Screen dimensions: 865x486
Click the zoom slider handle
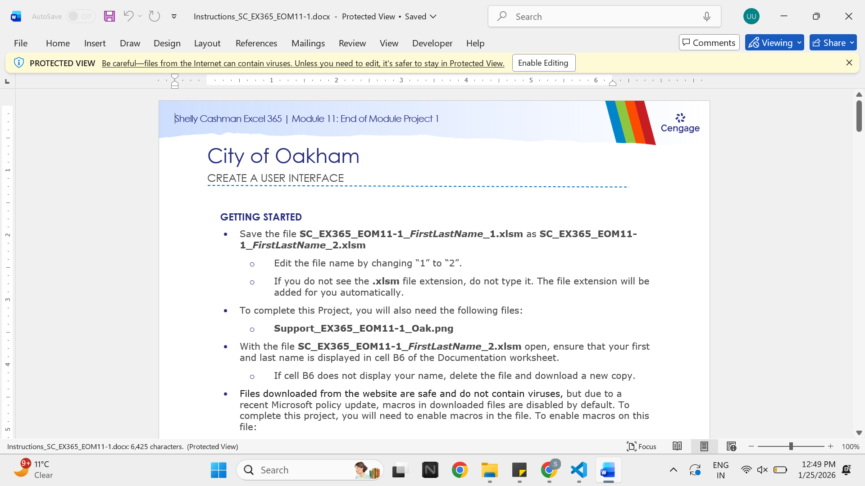coord(791,446)
